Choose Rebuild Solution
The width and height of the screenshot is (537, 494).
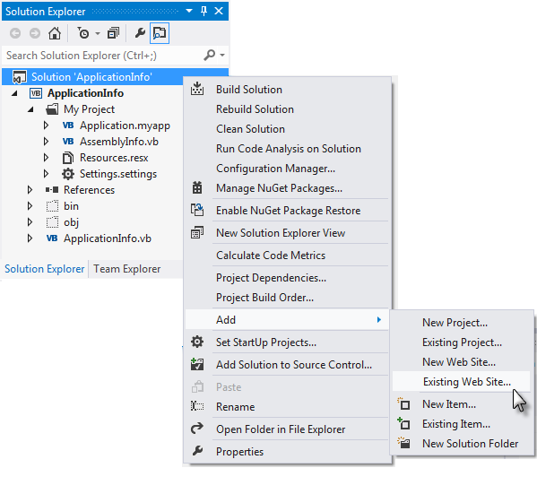255,109
